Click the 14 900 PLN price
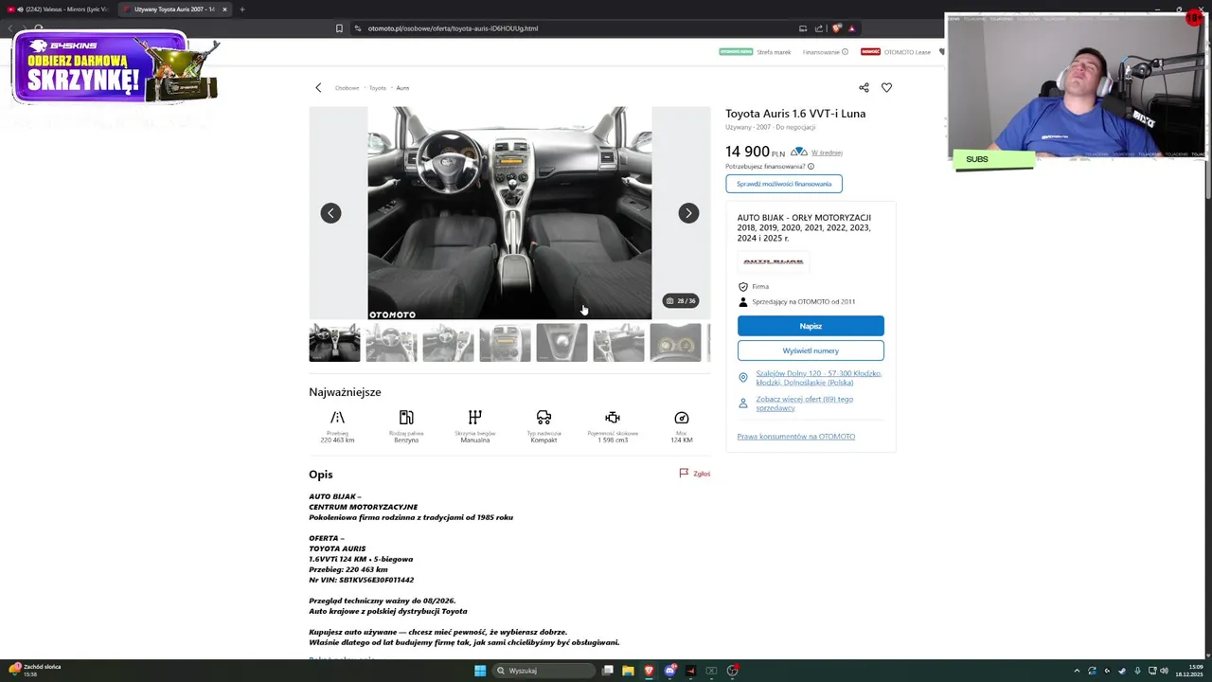1212x682 pixels. 756,152
